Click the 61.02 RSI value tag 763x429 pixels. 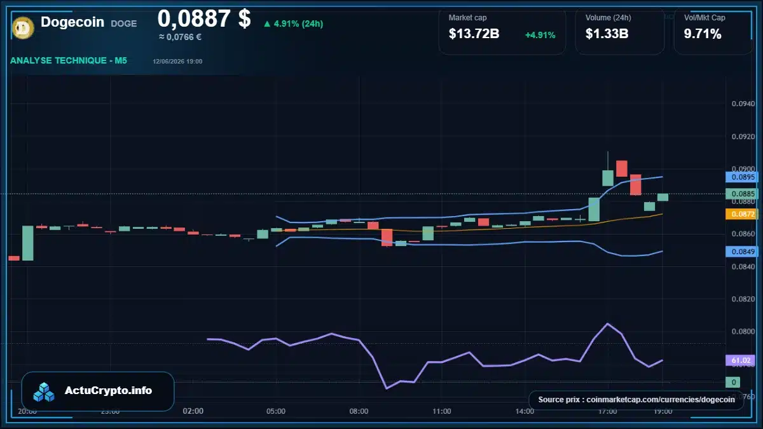(x=741, y=360)
